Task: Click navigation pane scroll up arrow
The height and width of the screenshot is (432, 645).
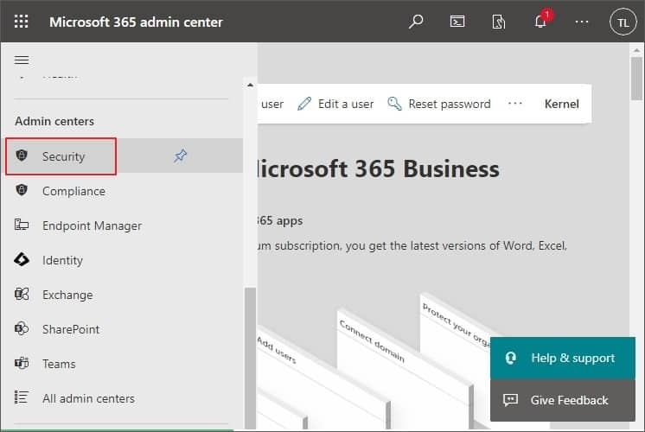Action: click(x=250, y=85)
